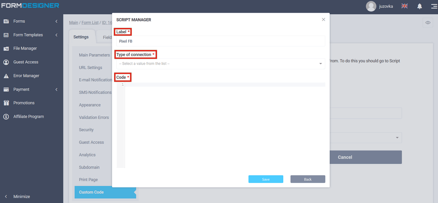Screen dimensions: 438x203
Task: Click the Promotions text in the sidebar
Action: pyautogui.click(x=24, y=103)
